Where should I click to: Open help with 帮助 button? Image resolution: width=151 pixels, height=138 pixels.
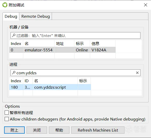click(x=59, y=130)
